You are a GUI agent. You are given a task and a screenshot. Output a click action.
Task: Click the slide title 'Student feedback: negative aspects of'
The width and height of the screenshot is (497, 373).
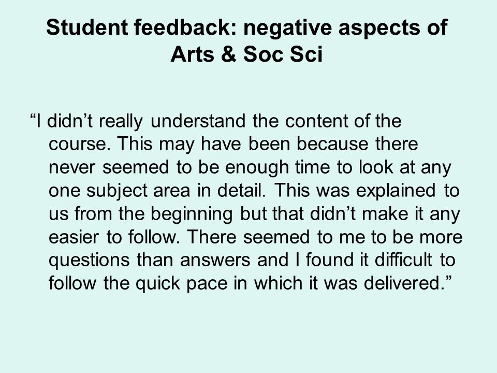(246, 27)
